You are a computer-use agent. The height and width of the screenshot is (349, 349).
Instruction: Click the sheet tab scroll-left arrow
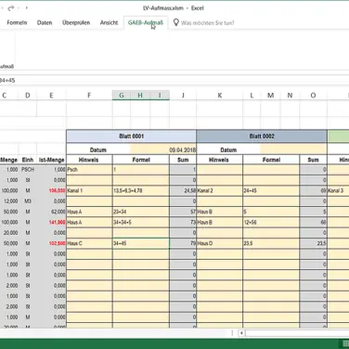click(x=241, y=333)
